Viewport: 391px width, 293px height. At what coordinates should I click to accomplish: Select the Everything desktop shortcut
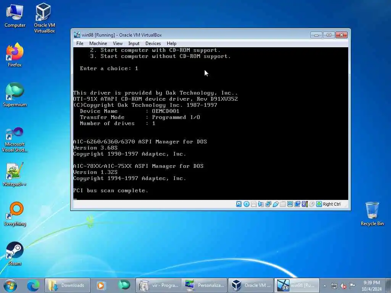(15, 214)
